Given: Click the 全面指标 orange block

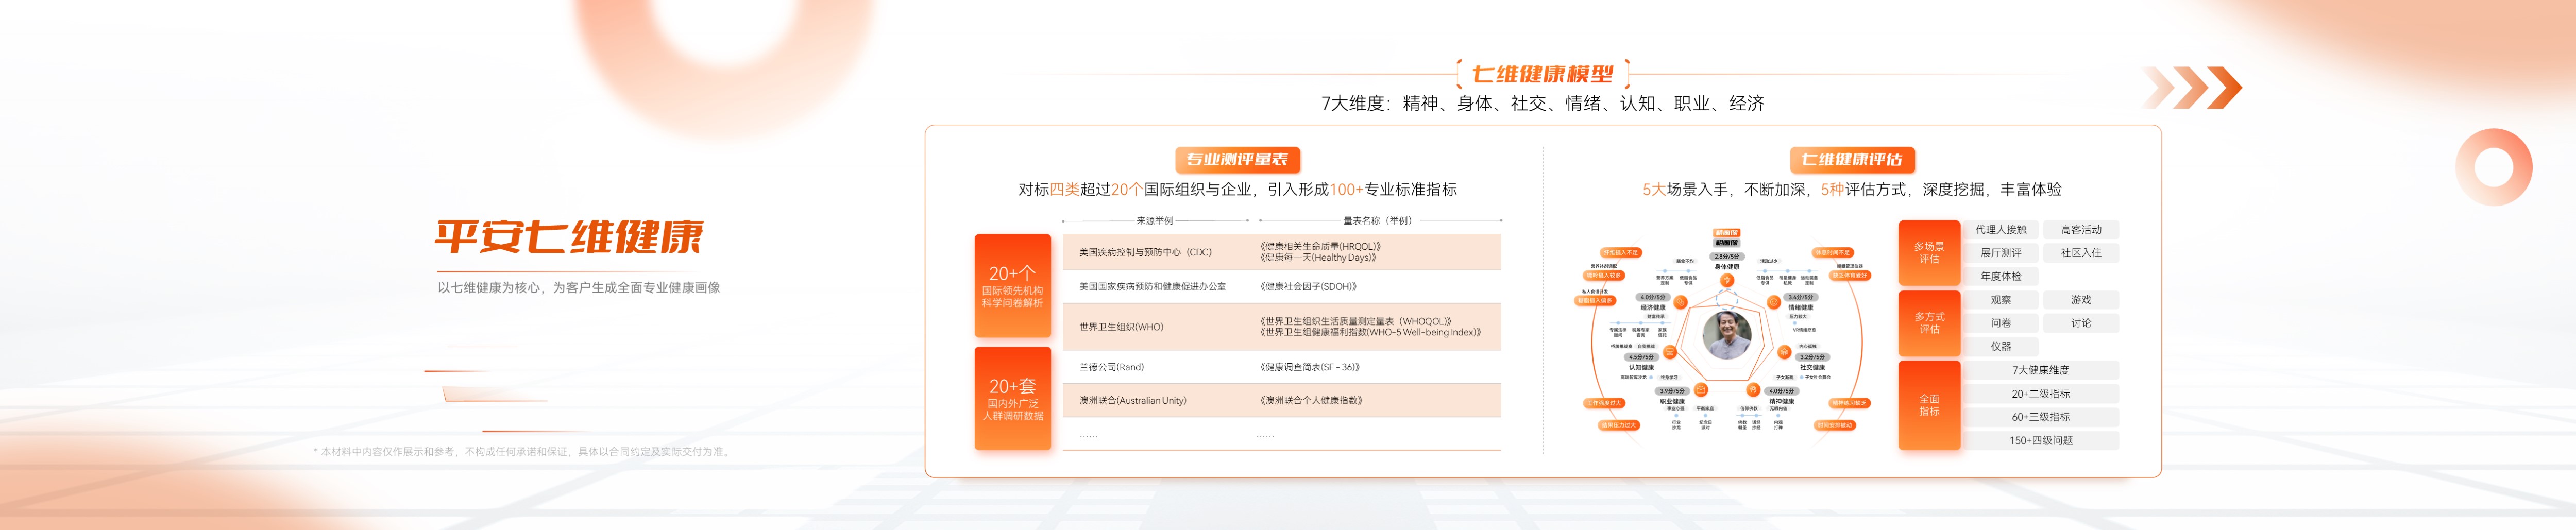Looking at the screenshot, I should pos(1929,405).
